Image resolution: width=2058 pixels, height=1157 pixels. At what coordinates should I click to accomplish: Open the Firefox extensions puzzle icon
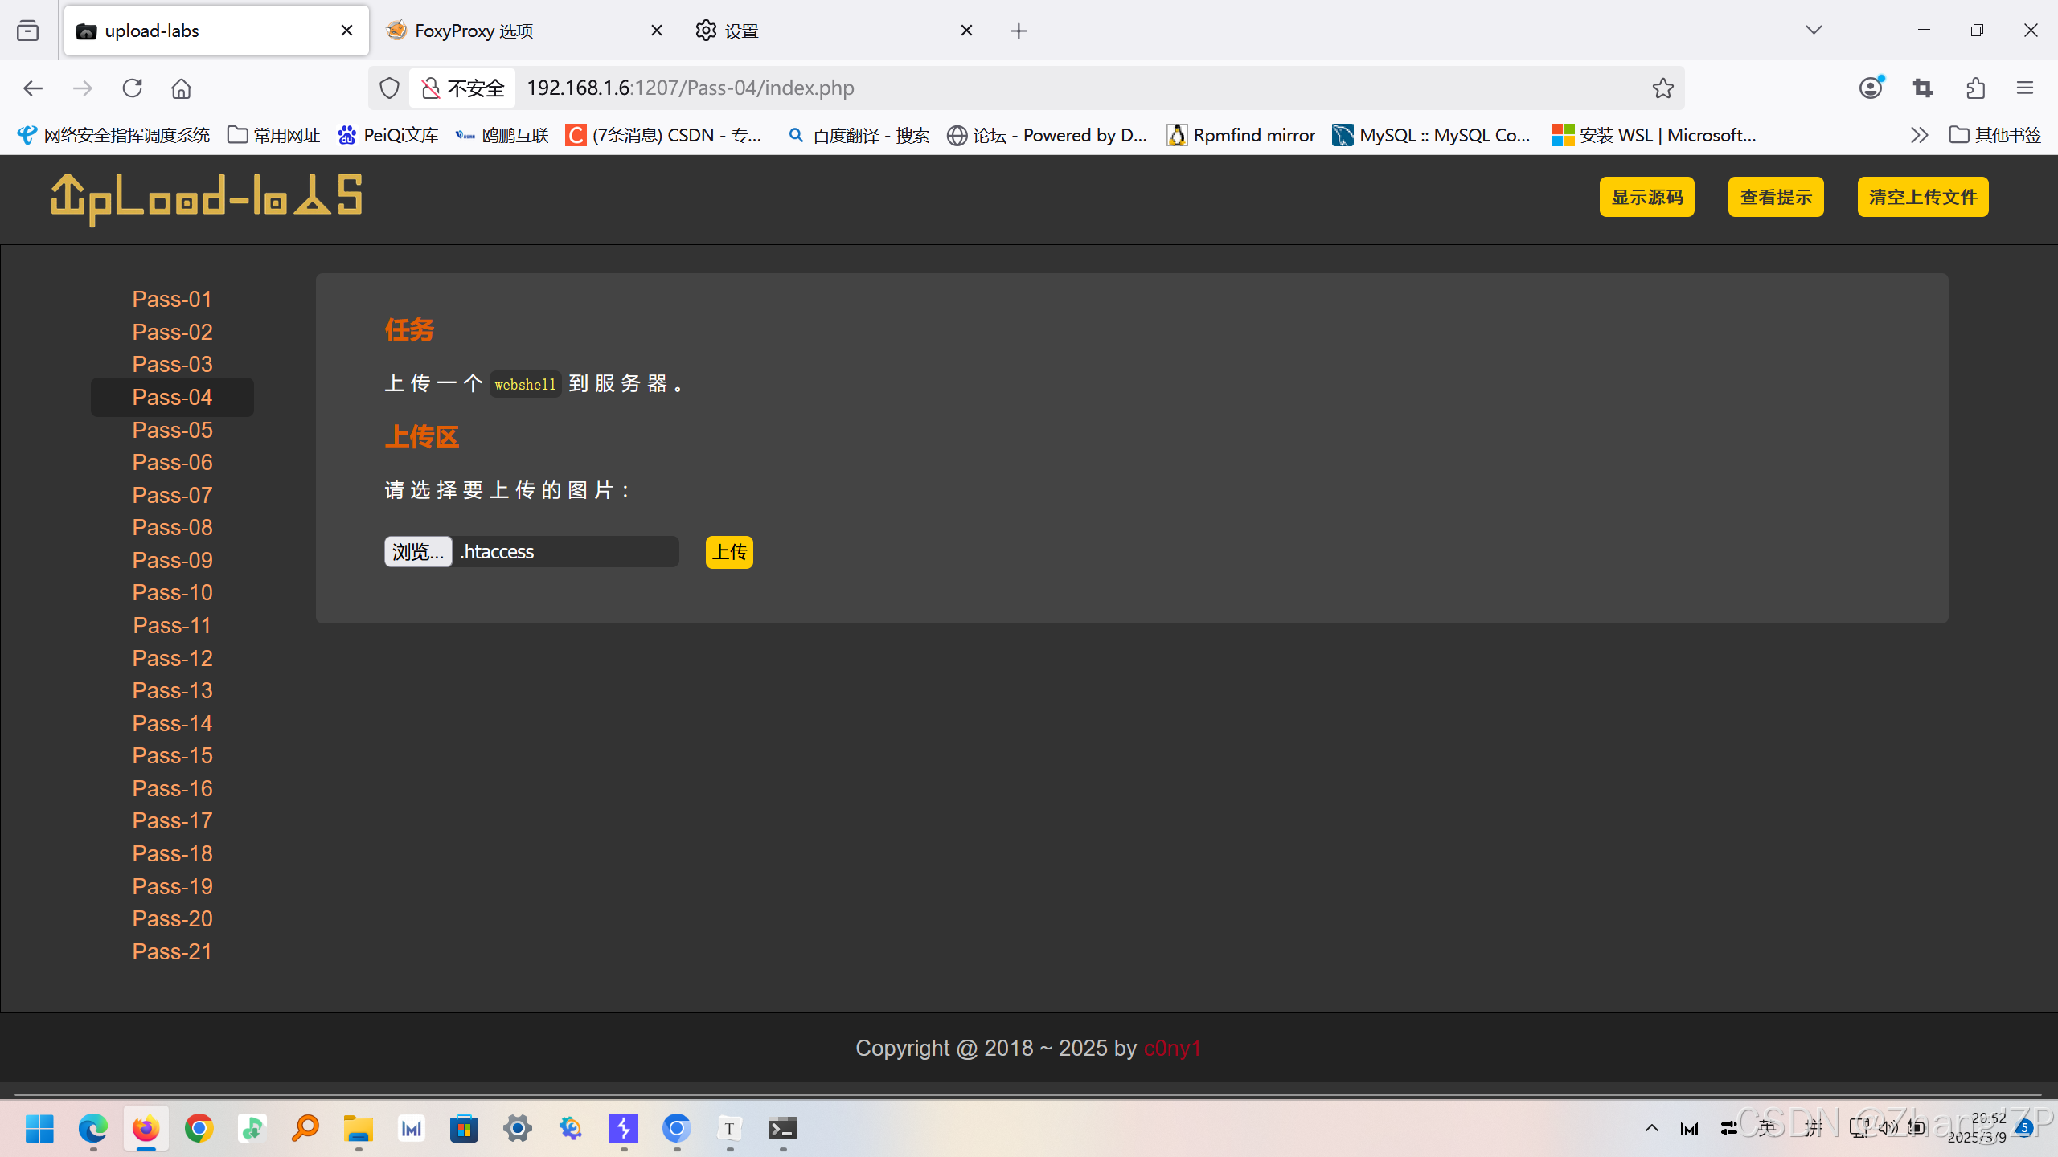1975,88
